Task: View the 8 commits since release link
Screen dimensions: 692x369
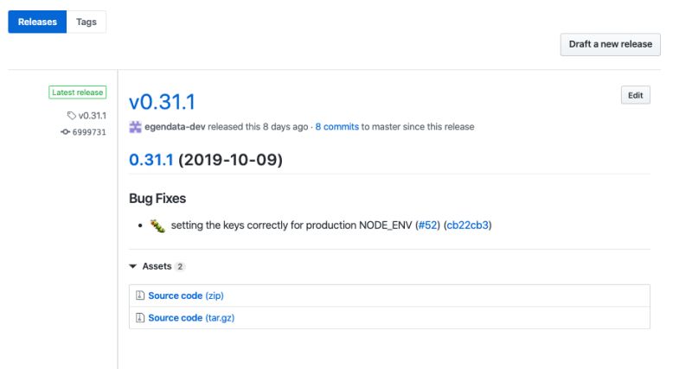Action: 336,126
